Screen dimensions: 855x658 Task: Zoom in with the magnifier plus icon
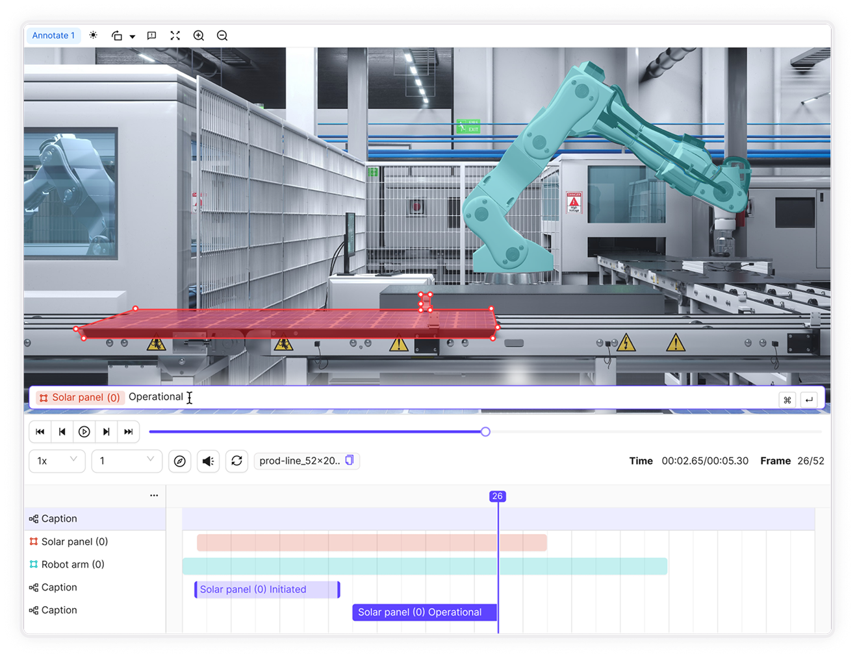click(x=199, y=36)
